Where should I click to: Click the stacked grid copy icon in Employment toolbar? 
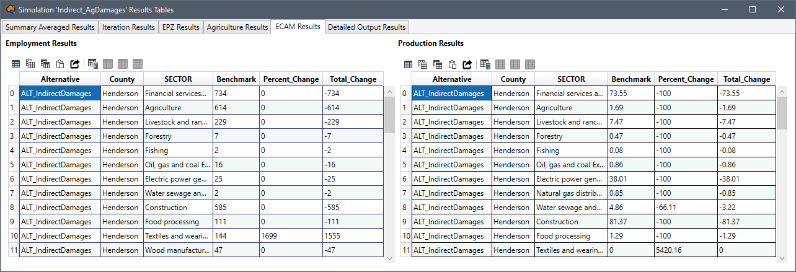click(30, 64)
